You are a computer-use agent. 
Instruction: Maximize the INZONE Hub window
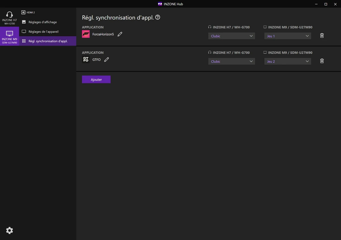click(x=326, y=4)
